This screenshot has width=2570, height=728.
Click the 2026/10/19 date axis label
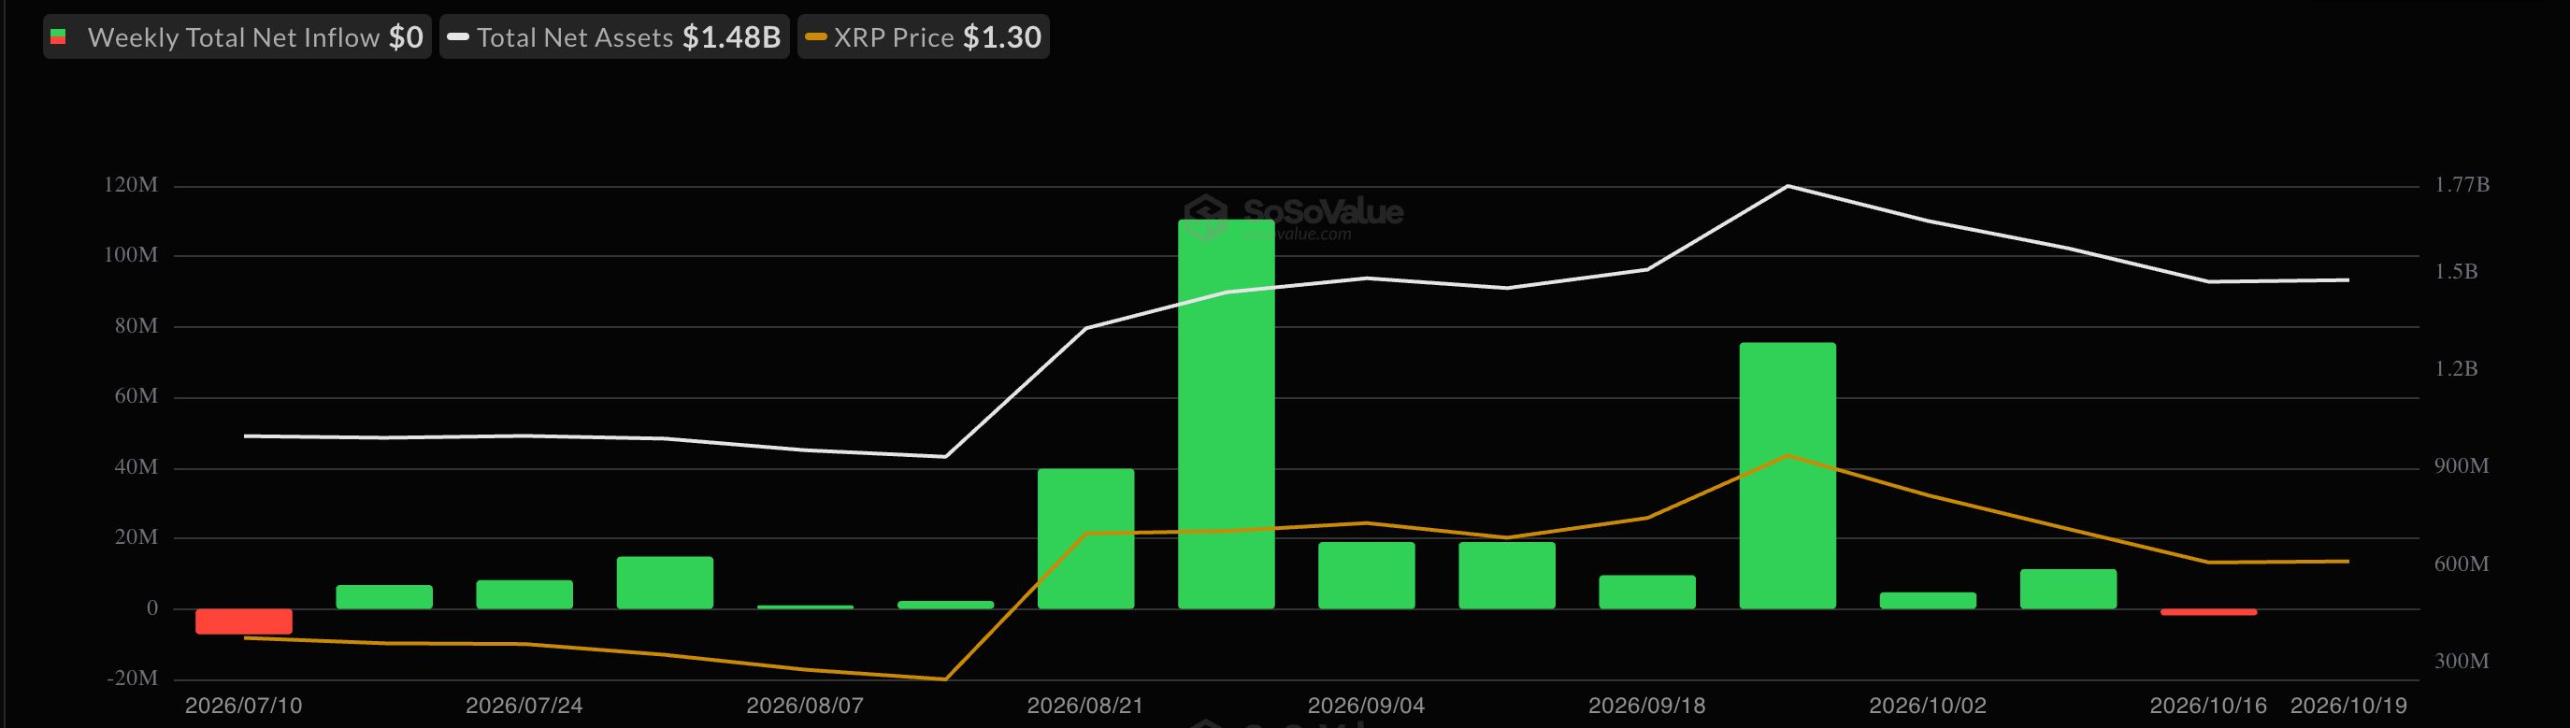[2348, 705]
